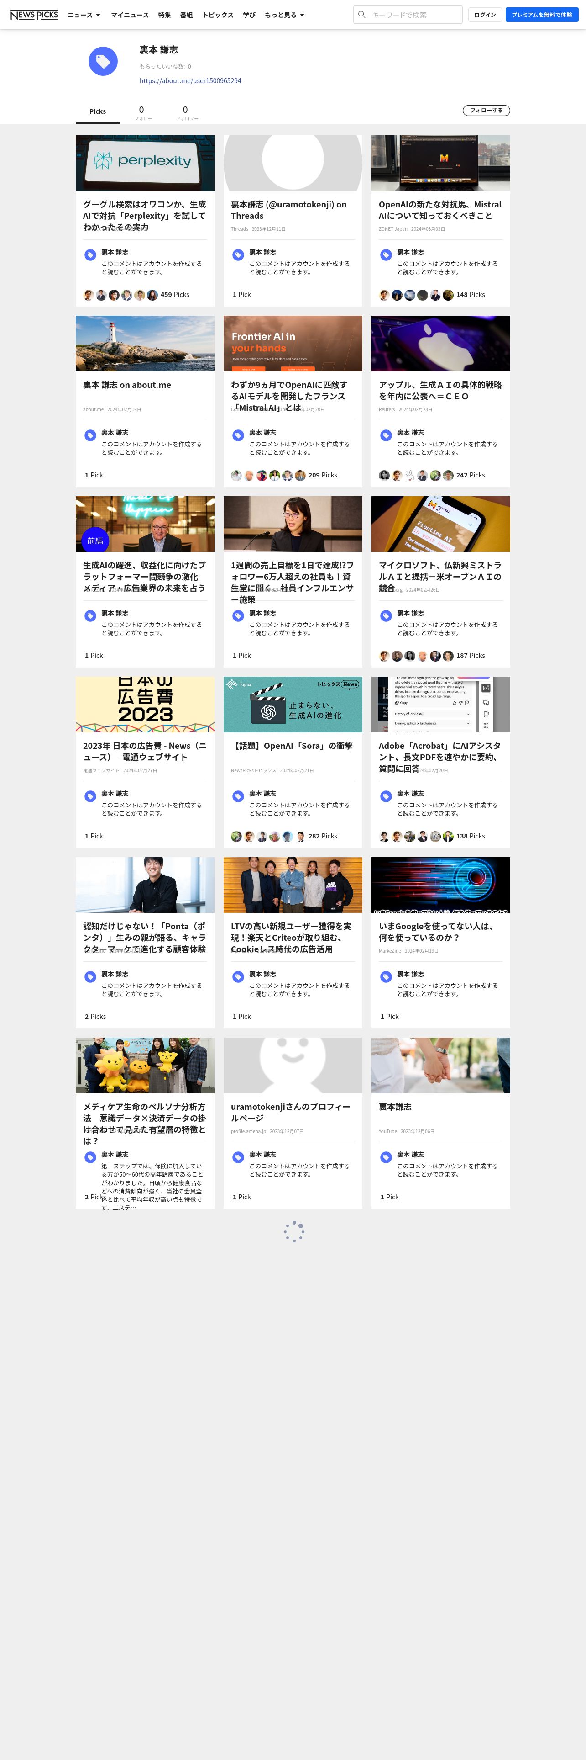The height and width of the screenshot is (1760, 586).
Task: Open the 前編 badge interview thumbnail
Action: pos(145,523)
